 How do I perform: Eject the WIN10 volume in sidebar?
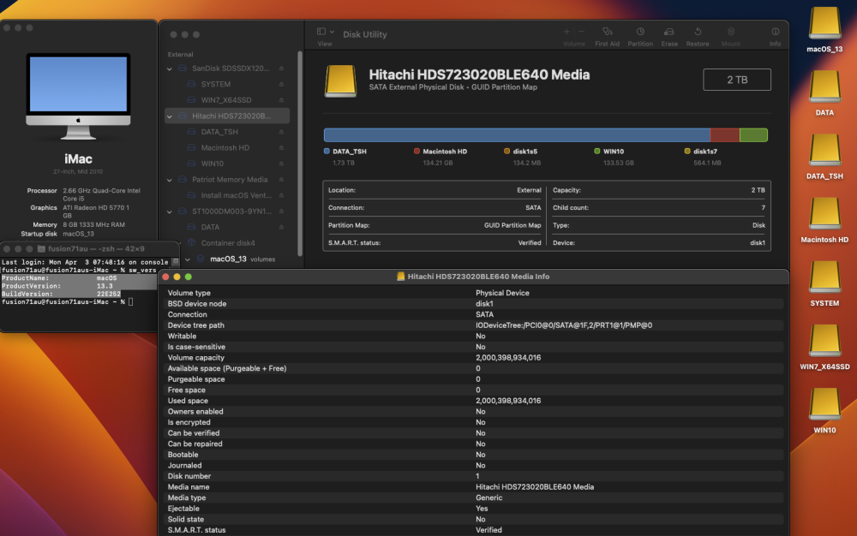click(x=281, y=164)
